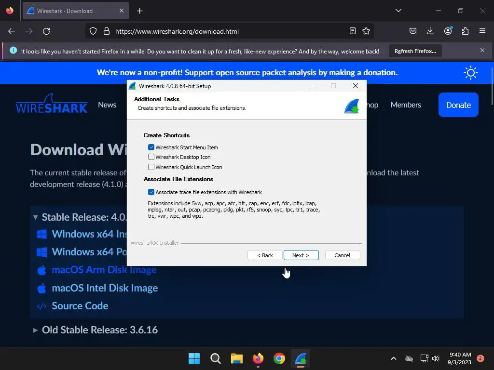This screenshot has height=370, width=494.
Task: Open taskbar network icon
Action: click(x=424, y=358)
